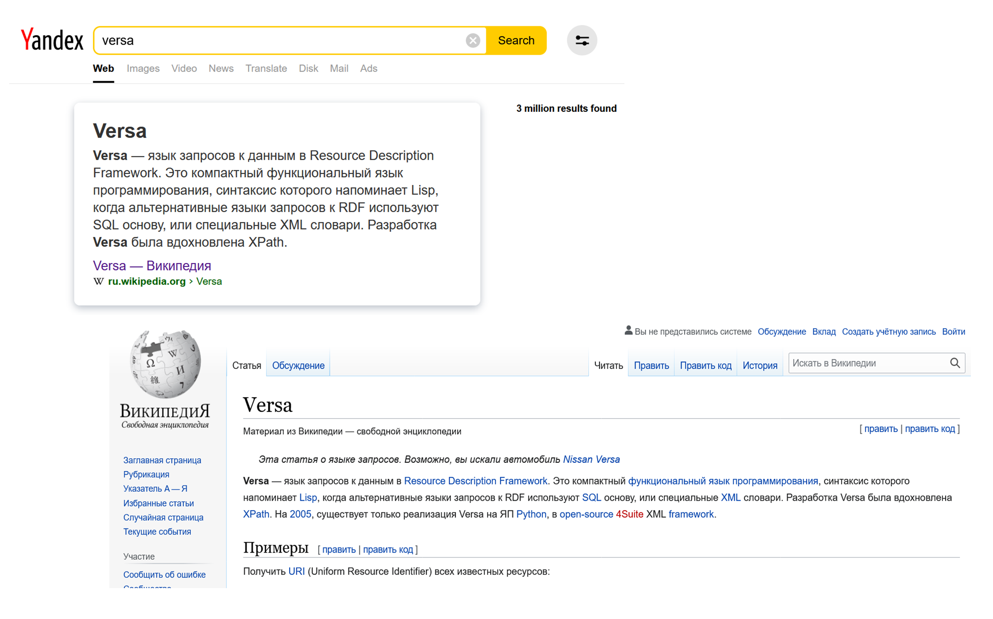Open Указатель А — Я
This screenshot has width=993, height=619.
pyautogui.click(x=155, y=488)
